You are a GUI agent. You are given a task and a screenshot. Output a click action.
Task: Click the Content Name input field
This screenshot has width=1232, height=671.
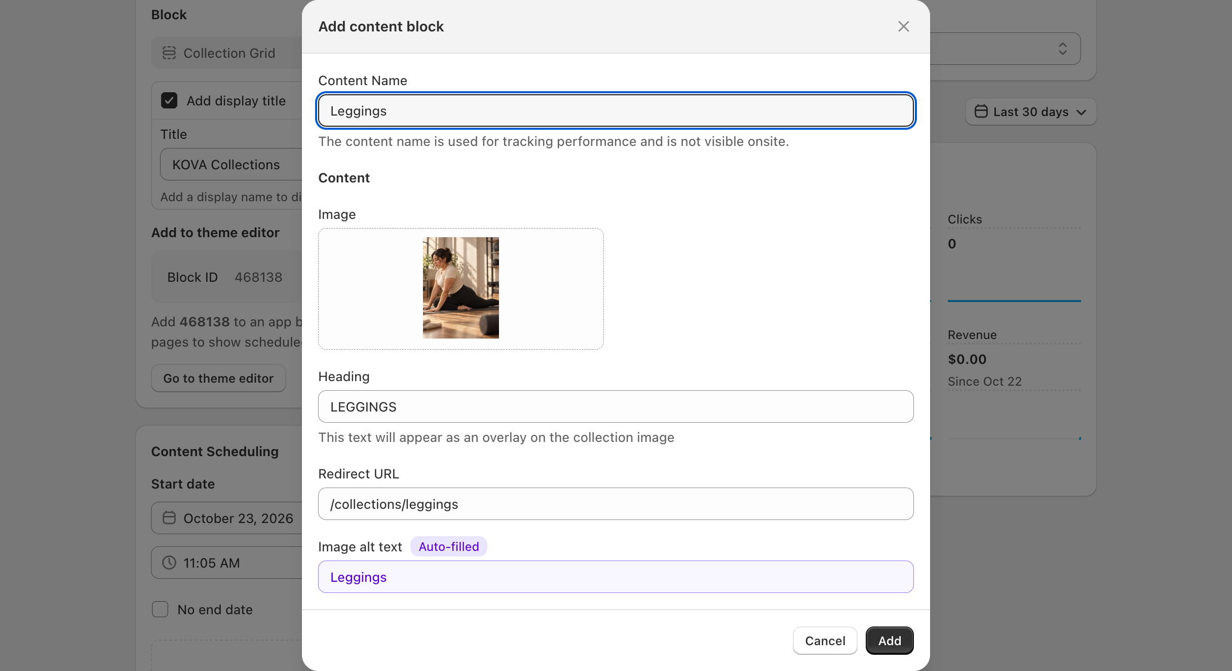point(615,110)
